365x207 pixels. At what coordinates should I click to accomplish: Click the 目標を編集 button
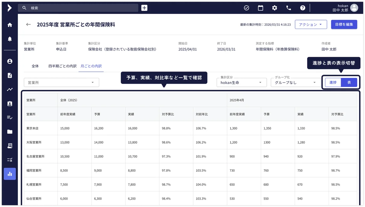[344, 24]
